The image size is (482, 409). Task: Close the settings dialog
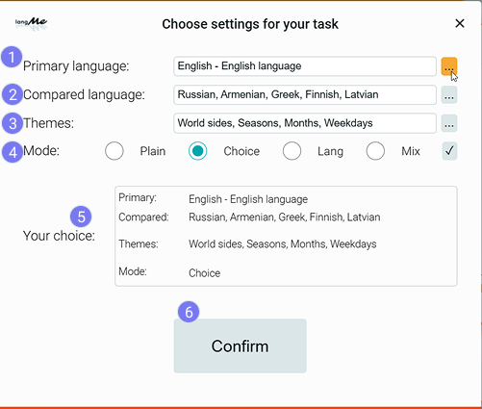pos(460,23)
